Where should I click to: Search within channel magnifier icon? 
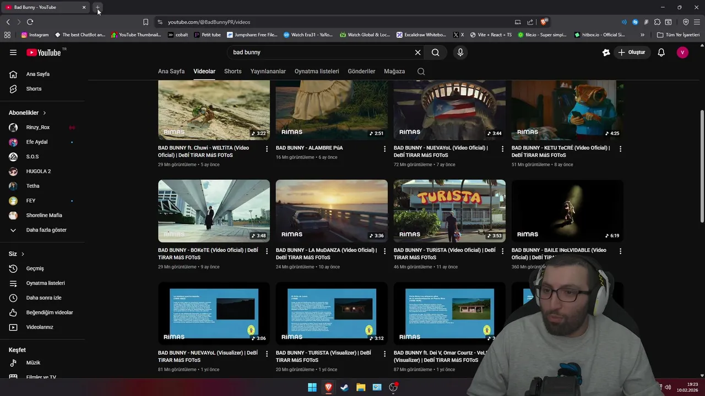click(x=421, y=71)
